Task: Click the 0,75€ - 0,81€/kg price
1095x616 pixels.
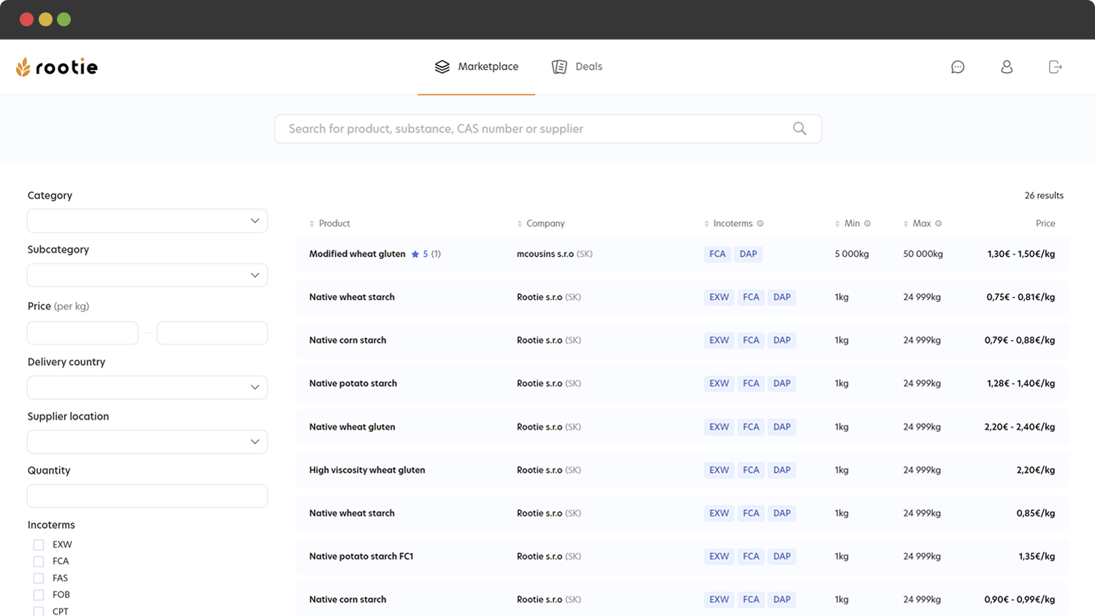Action: tap(1021, 297)
